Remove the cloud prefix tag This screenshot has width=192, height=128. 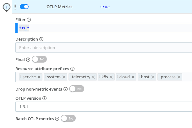tap(133, 77)
